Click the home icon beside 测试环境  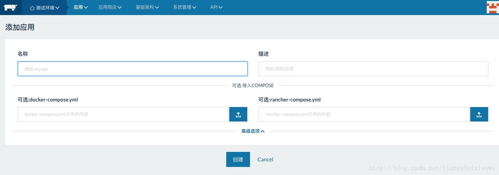32,8
